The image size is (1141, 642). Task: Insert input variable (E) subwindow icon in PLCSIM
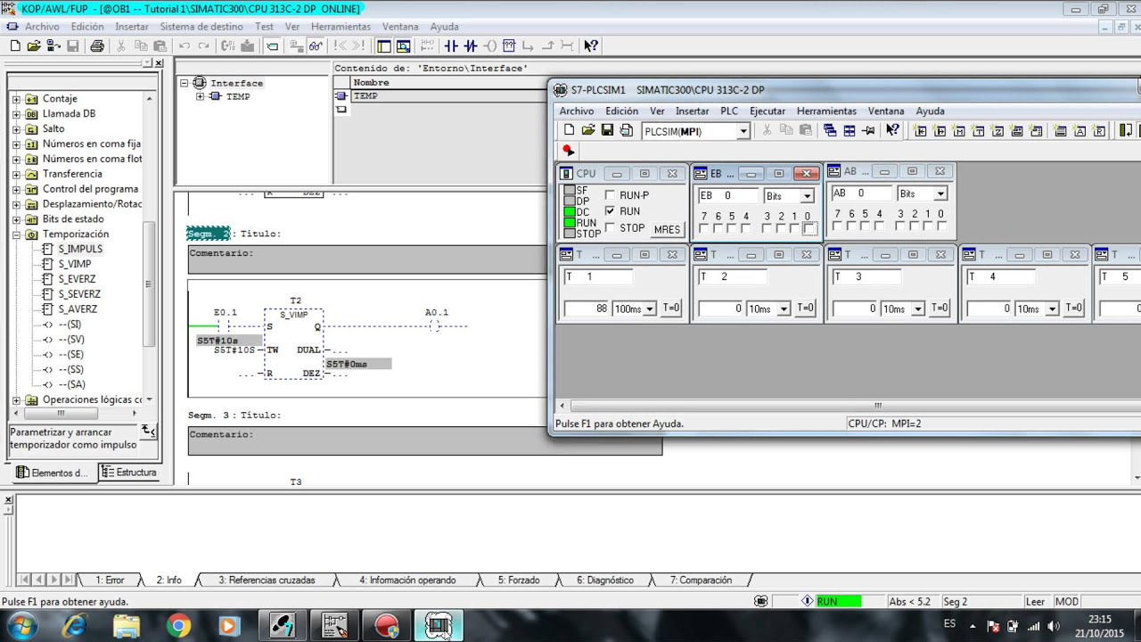921,130
